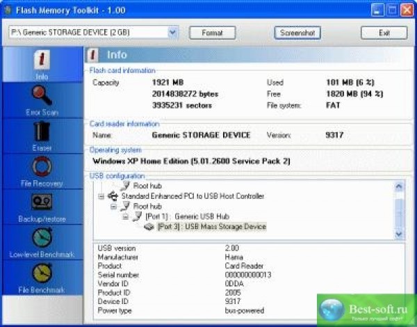Collapse Standard Enhanced PCI to USB Host Controller

(x=101, y=197)
